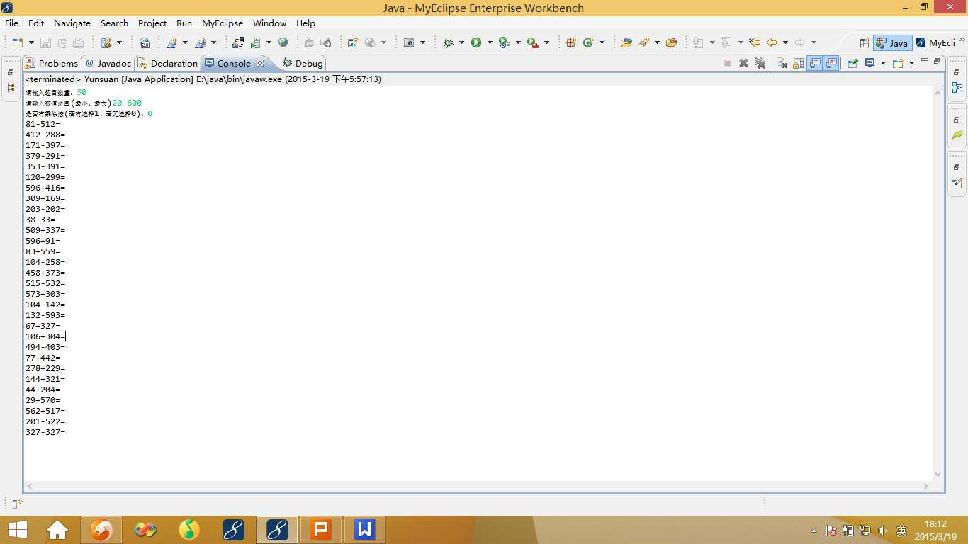Click the web browser globe icon

coord(283,42)
